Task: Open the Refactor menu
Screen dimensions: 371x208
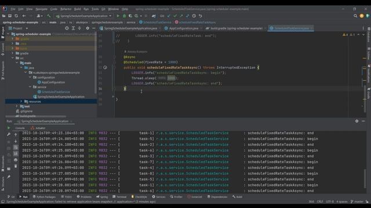Action: tap(66, 9)
